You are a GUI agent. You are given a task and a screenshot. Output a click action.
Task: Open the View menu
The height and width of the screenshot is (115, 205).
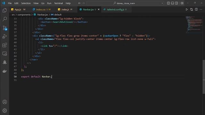[x=36, y=3]
